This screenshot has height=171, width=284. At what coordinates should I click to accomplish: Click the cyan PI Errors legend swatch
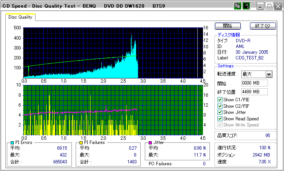(x=12, y=143)
